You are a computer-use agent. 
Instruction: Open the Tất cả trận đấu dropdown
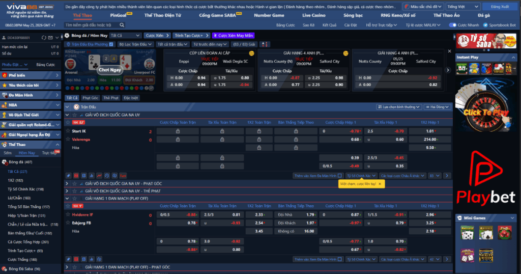[x=172, y=44]
